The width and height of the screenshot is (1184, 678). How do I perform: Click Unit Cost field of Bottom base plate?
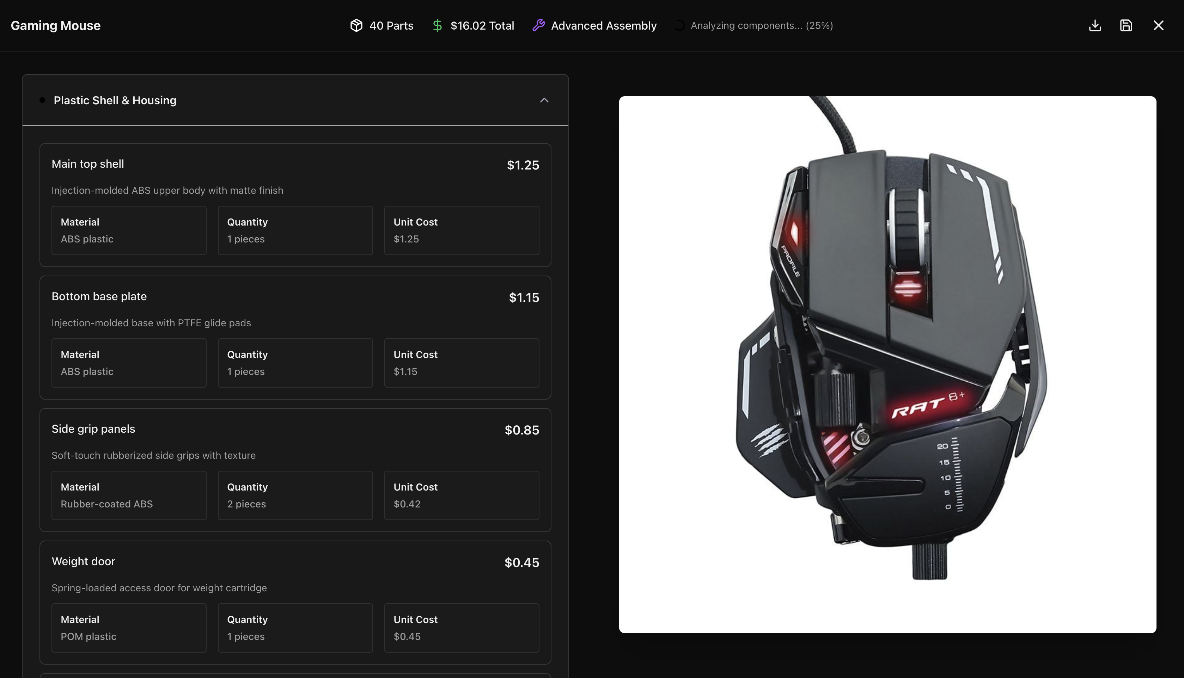pyautogui.click(x=462, y=363)
